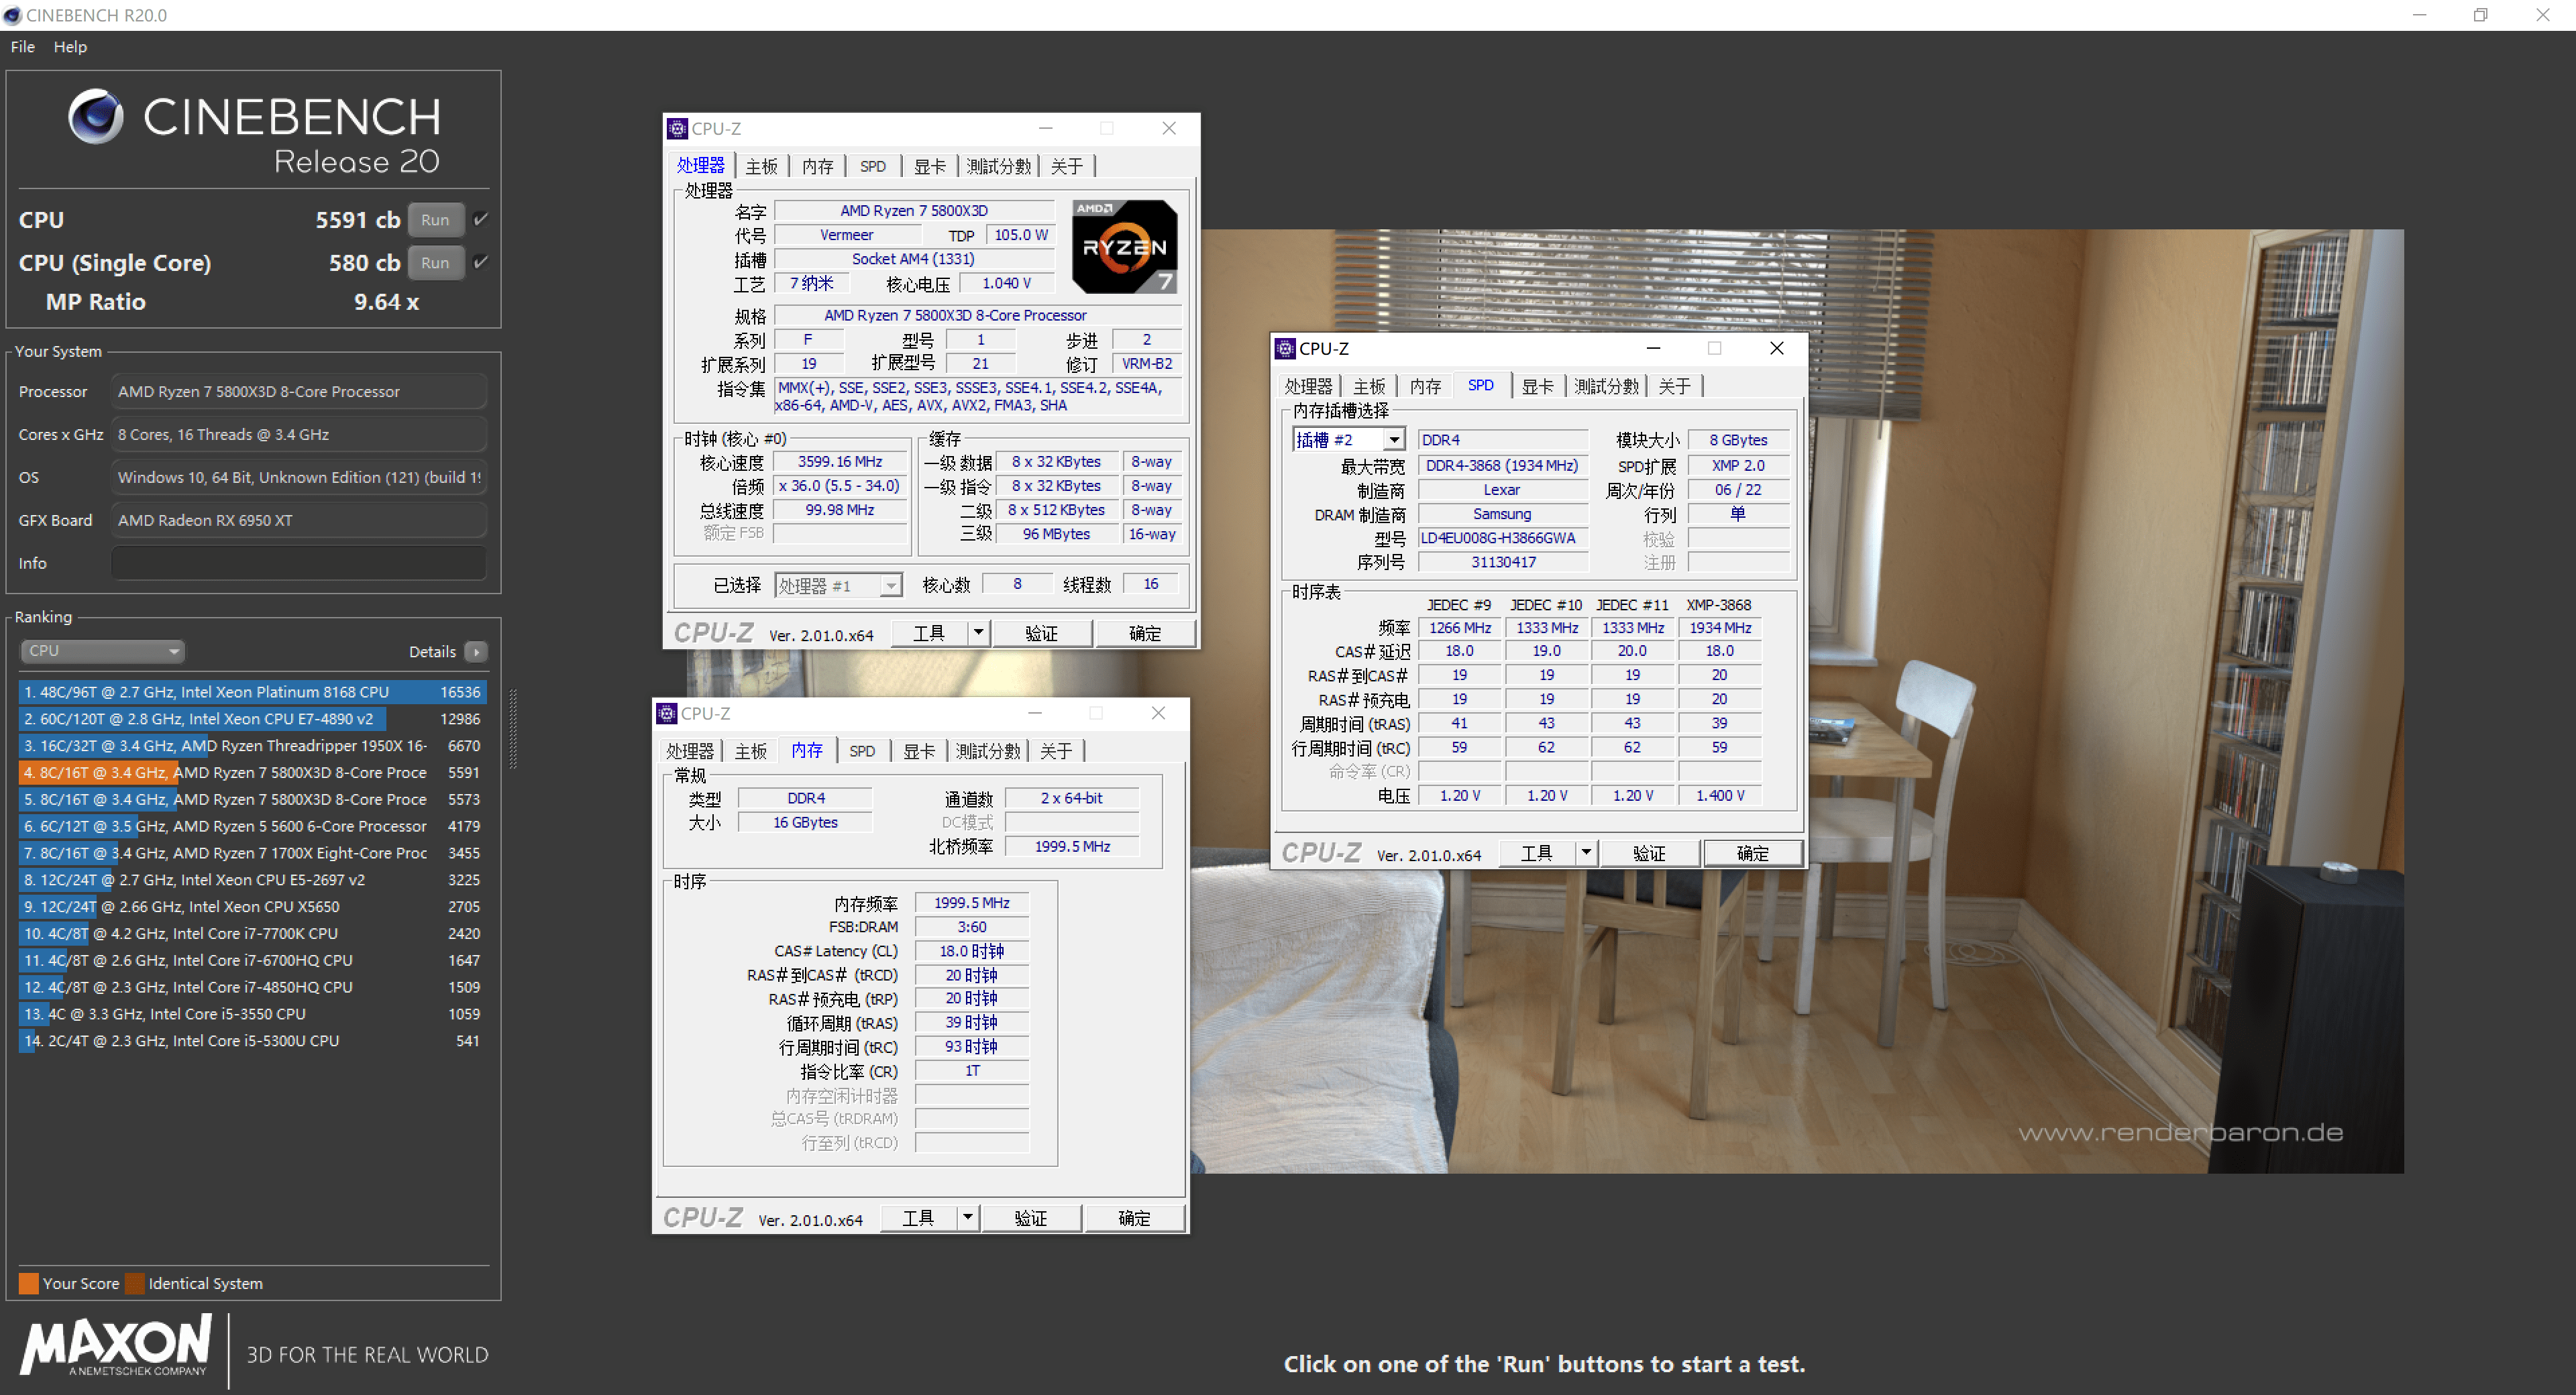Open the memory slot #2 dropdown
This screenshot has width=2576, height=1395.
point(1349,440)
